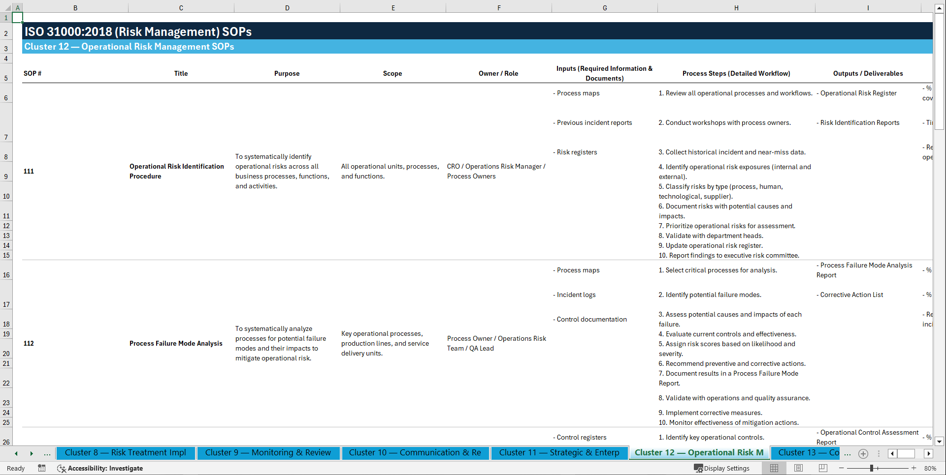
Task: Add a new worksheet with the plus icon
Action: click(863, 453)
